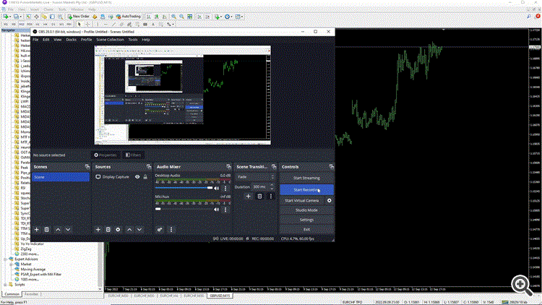Add a scene transition with plus icon
The image size is (542, 305).
(248, 197)
